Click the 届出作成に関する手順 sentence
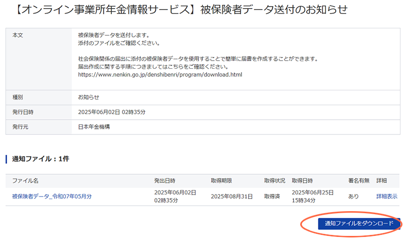The height and width of the screenshot is (243, 405). (x=153, y=67)
